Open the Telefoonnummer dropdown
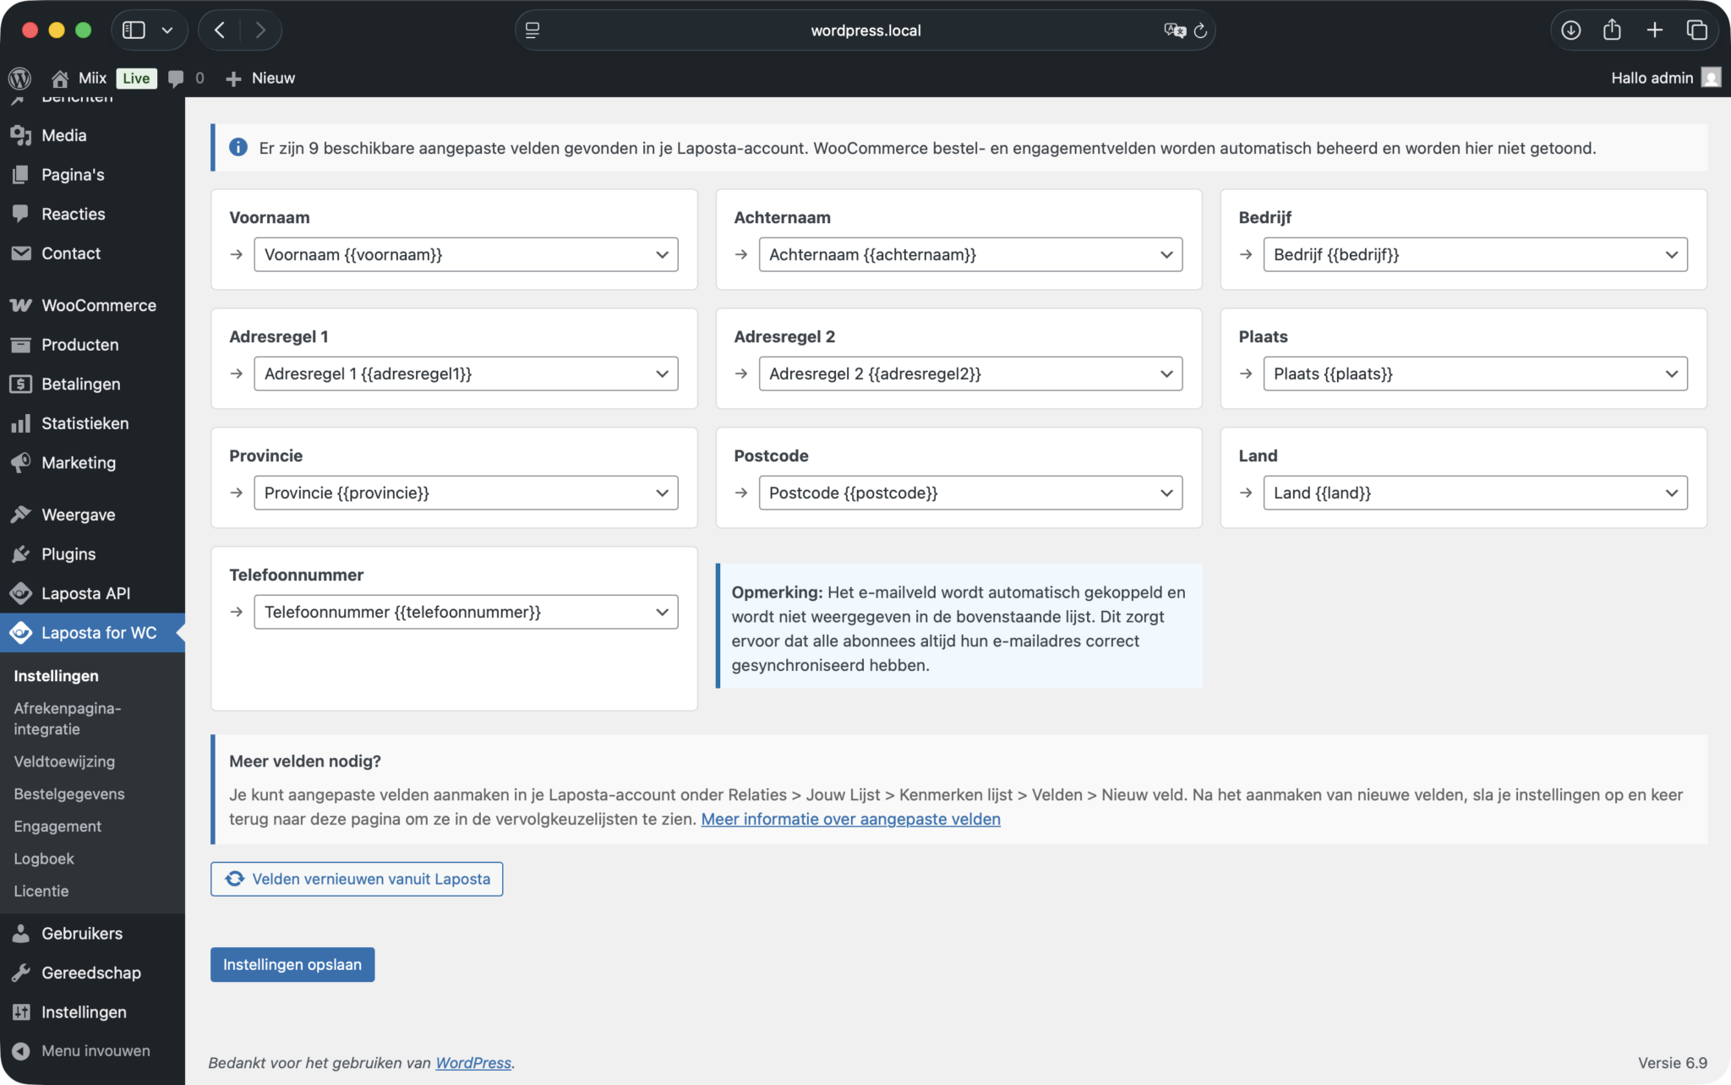Image resolution: width=1731 pixels, height=1085 pixels. click(465, 612)
